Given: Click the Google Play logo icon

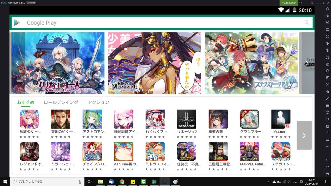Looking at the screenshot, I should 17,23.
